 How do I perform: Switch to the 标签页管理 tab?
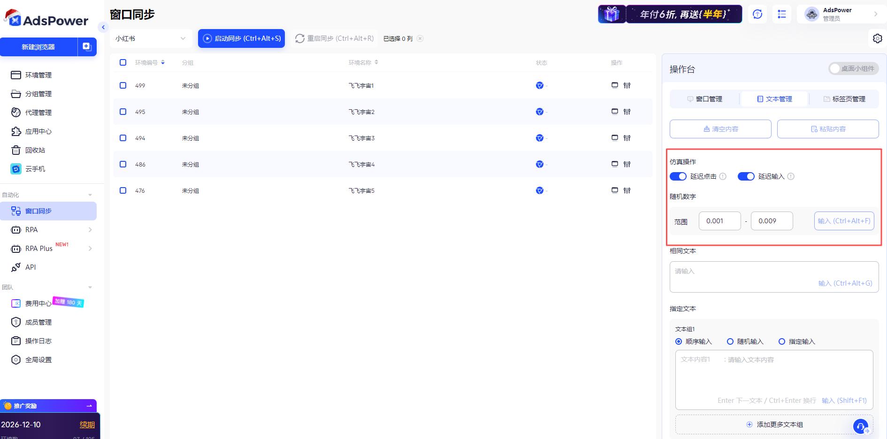pos(844,99)
